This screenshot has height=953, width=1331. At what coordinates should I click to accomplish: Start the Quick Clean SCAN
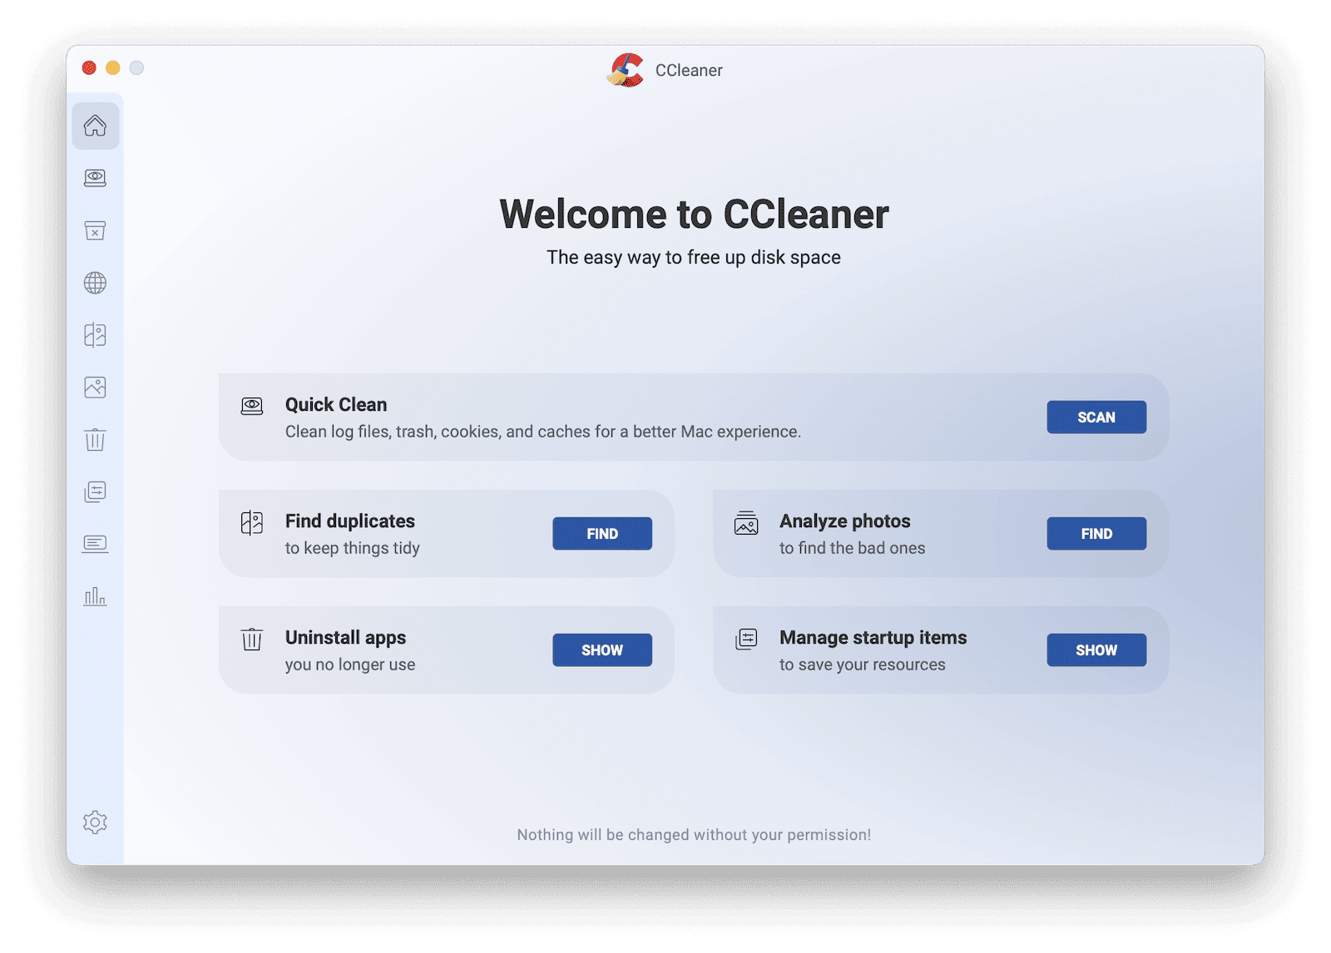click(x=1096, y=417)
